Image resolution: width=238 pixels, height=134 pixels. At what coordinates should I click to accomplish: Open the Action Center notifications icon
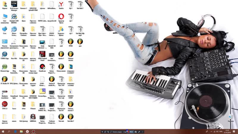point(234,132)
